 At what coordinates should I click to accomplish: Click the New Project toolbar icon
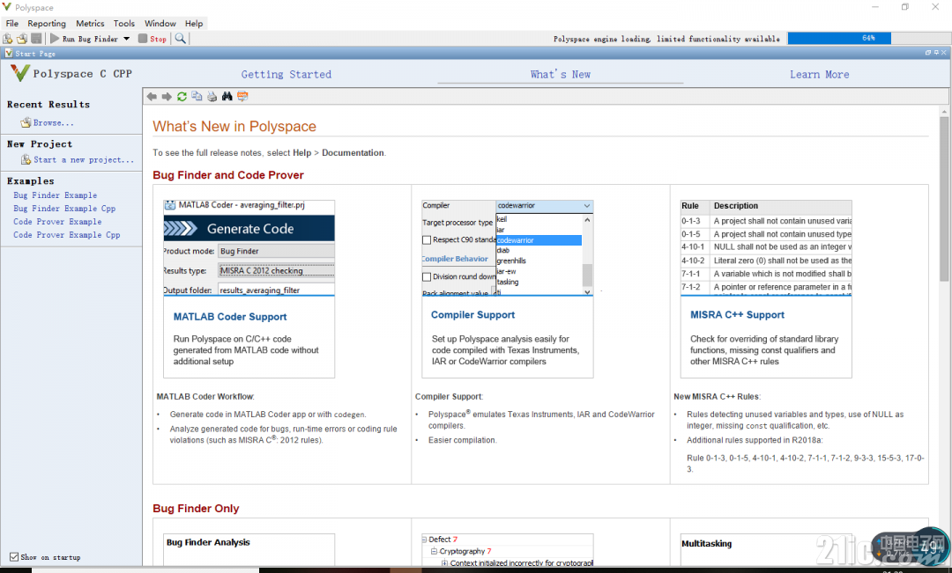(8, 38)
